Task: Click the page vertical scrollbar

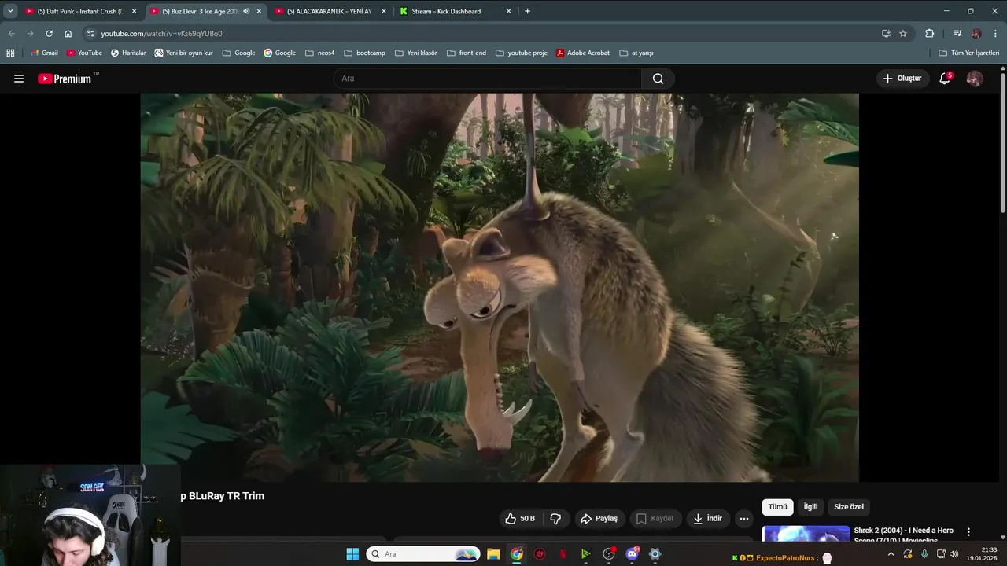Action: point(1003,141)
